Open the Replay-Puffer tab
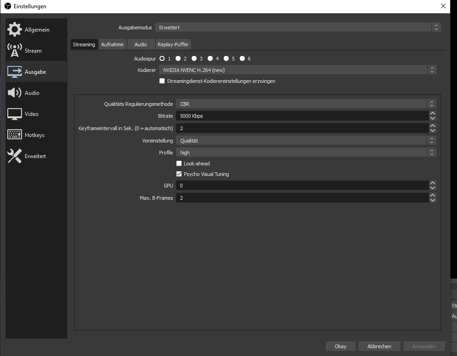The image size is (457, 356). (172, 44)
